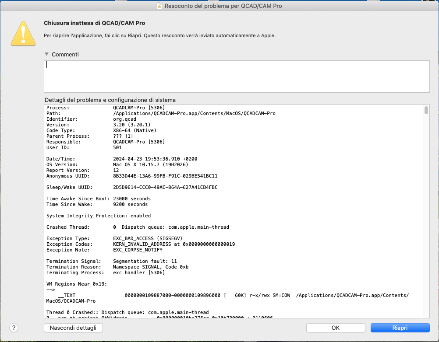Click the Anonymous UUID value in the report

tap(165, 176)
